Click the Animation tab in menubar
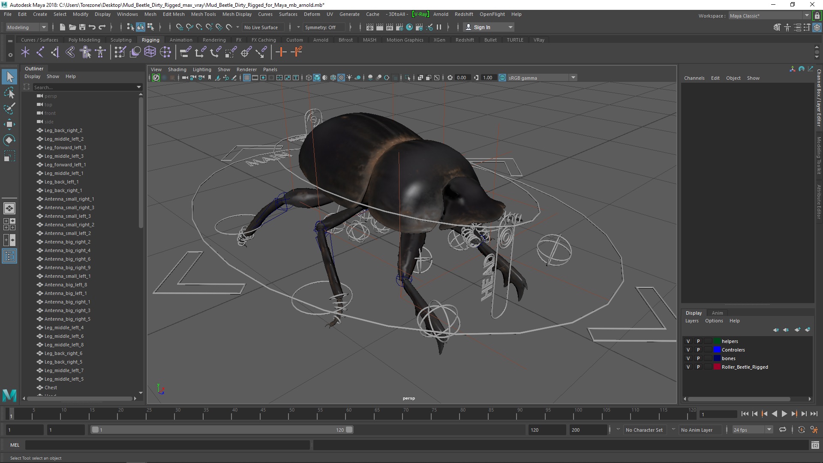 [181, 39]
